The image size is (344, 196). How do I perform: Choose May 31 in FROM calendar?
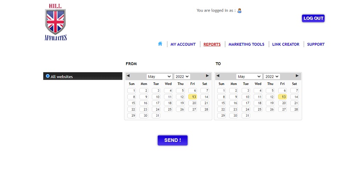click(156, 115)
